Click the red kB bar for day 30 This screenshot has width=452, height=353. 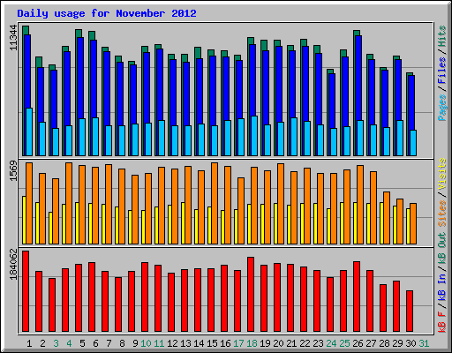(x=410, y=311)
